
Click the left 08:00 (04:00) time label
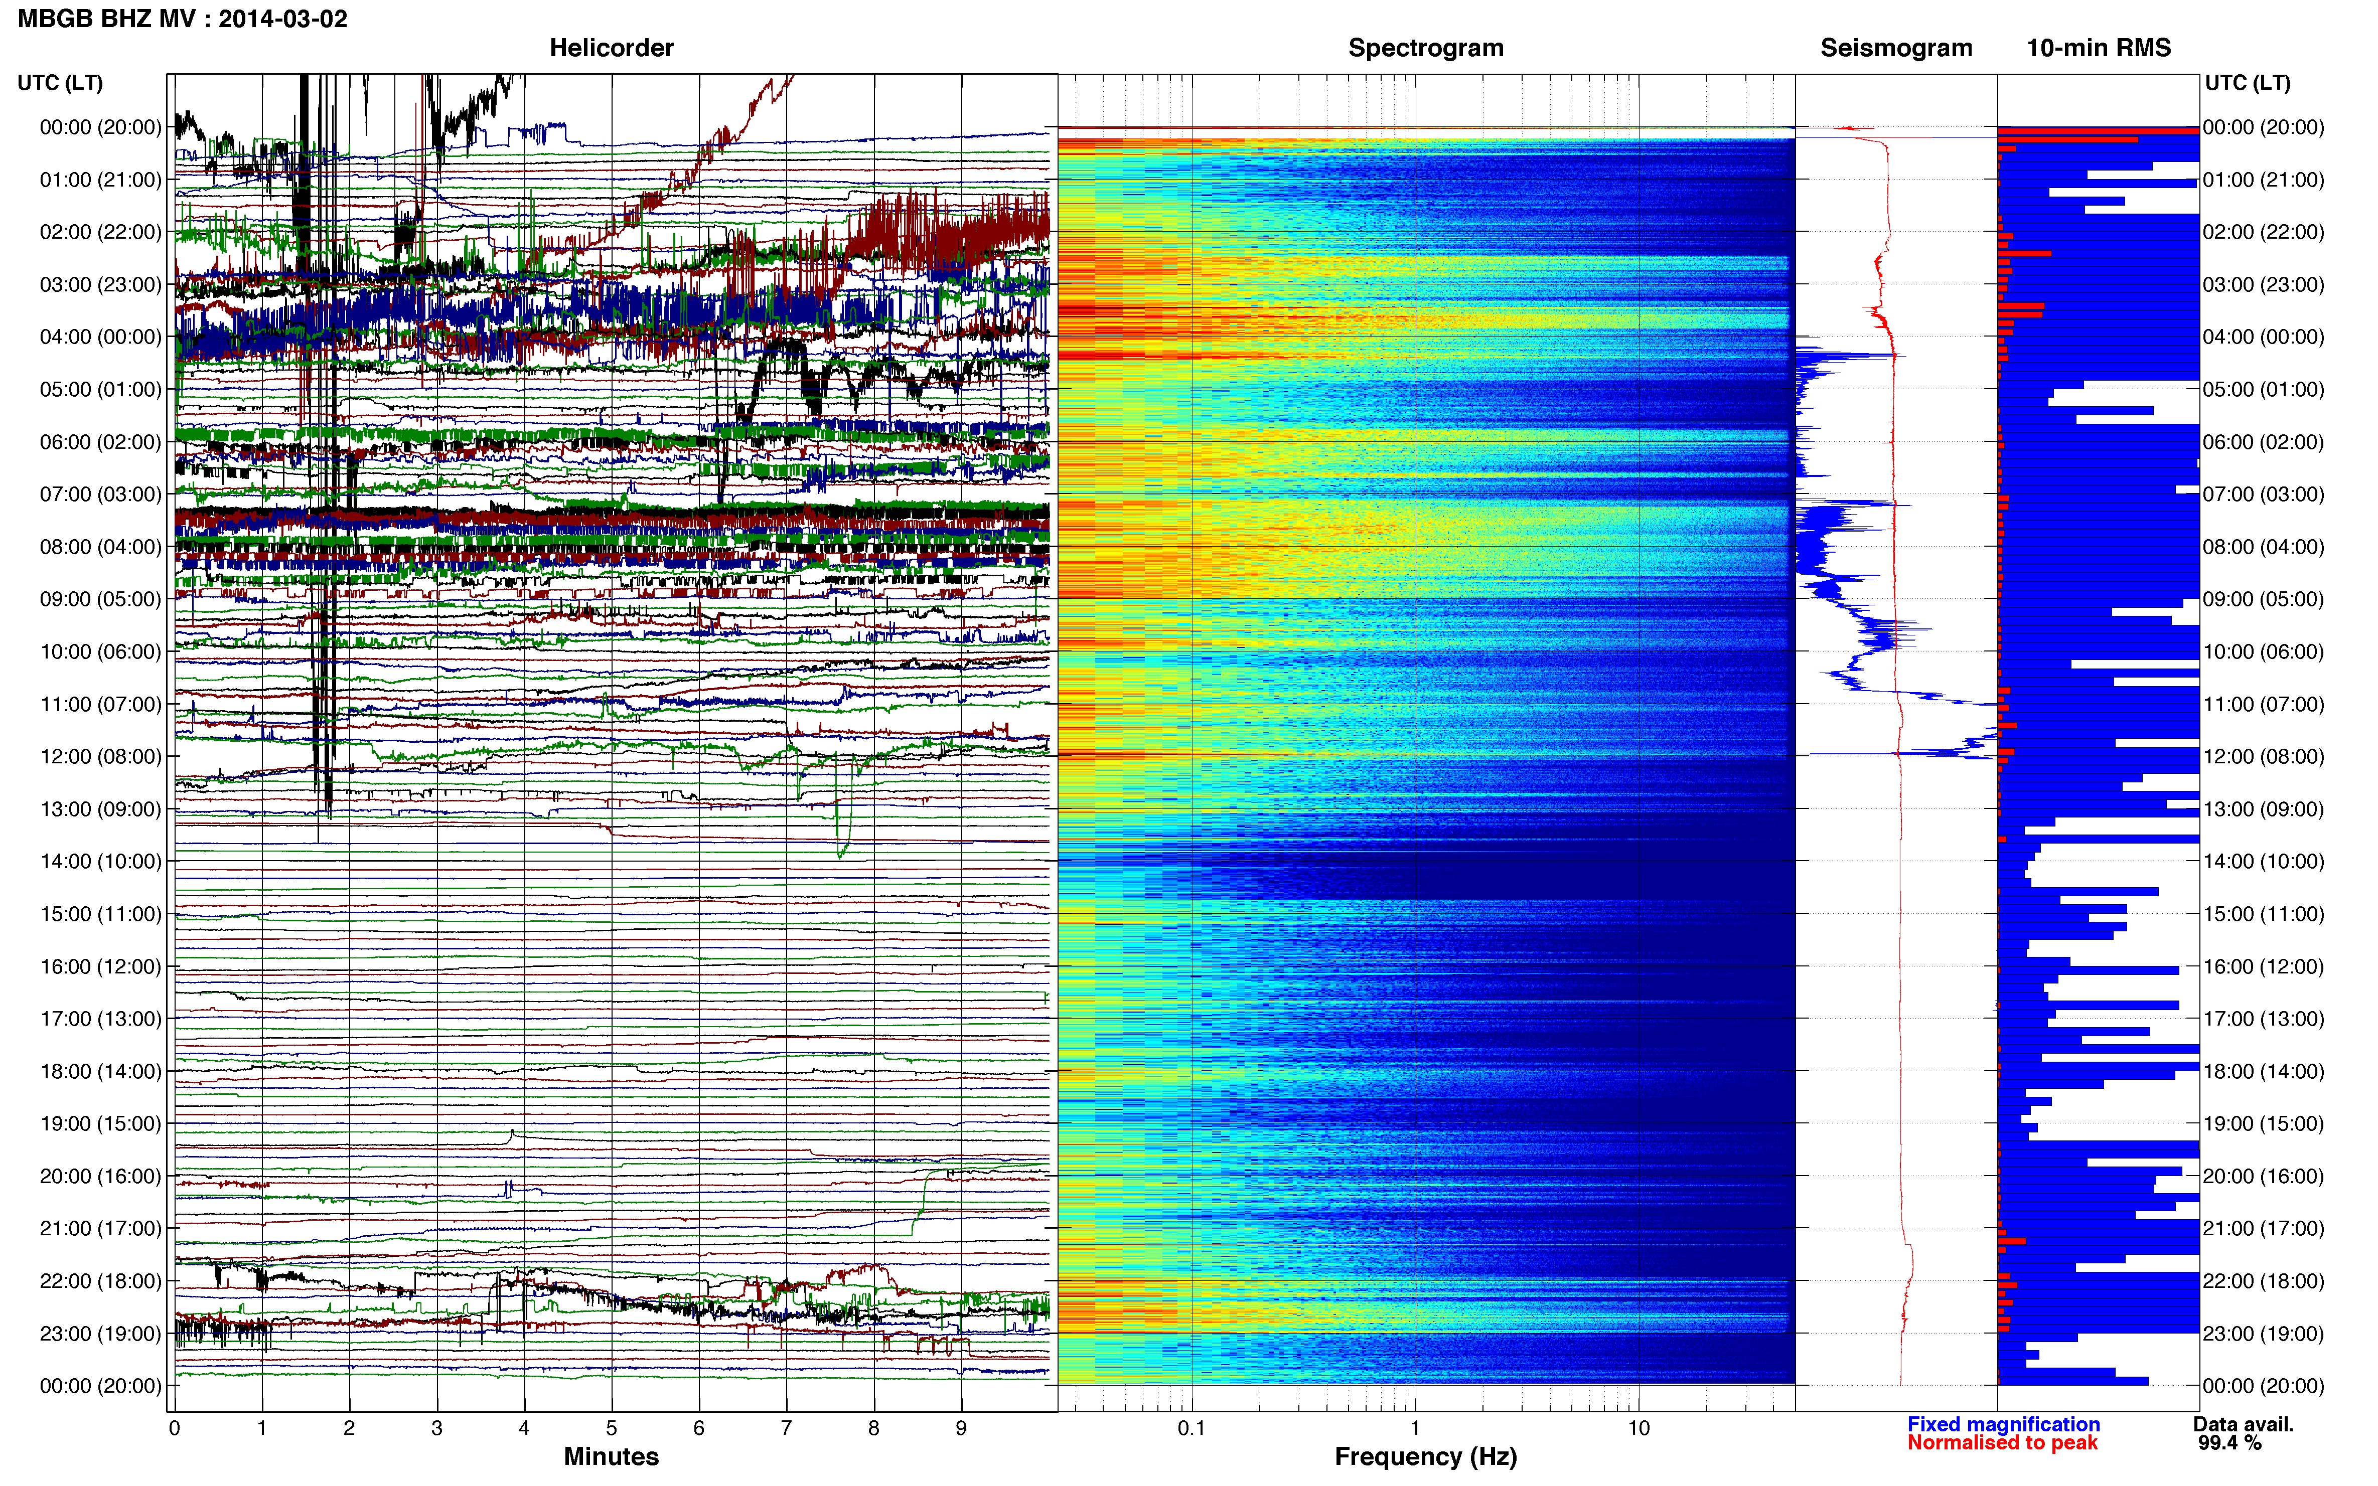pos(100,547)
